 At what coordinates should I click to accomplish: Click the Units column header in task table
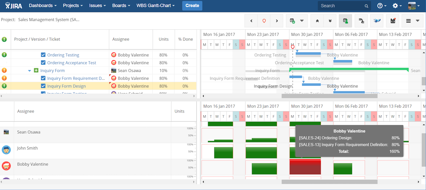pos(163,39)
